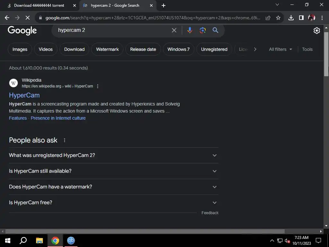Click the Wikipedia URL breadcrumb

coord(57,86)
